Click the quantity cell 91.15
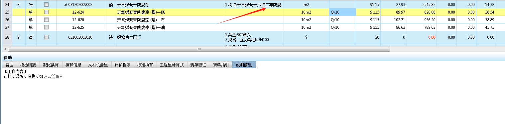Image resolution: width=505 pixels, height=124 pixels. (x=368, y=5)
